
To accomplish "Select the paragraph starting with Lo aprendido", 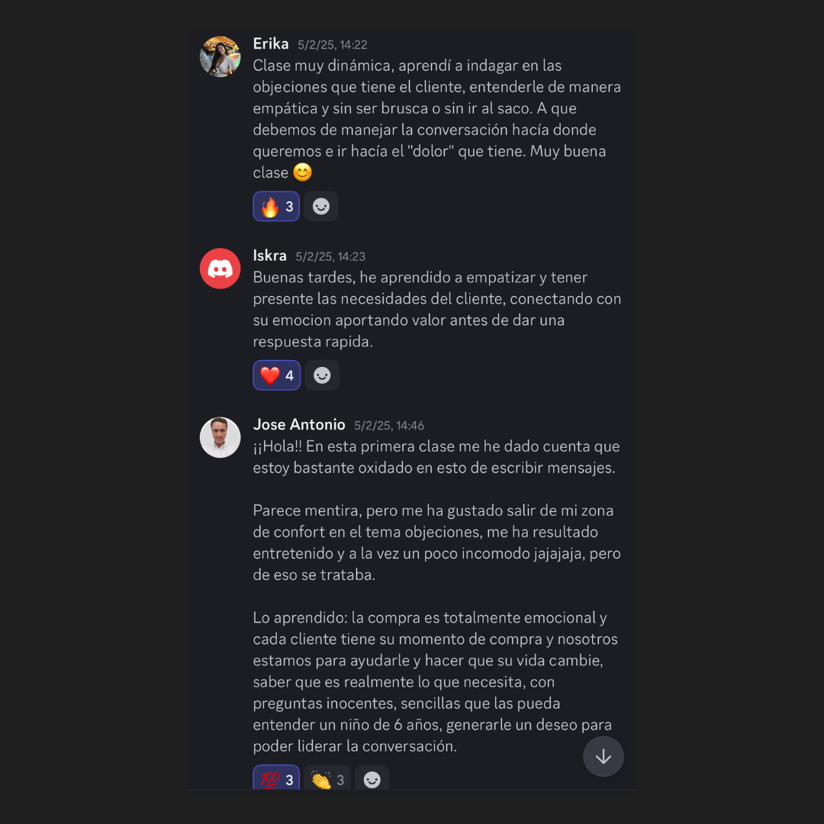I will tap(435, 681).
